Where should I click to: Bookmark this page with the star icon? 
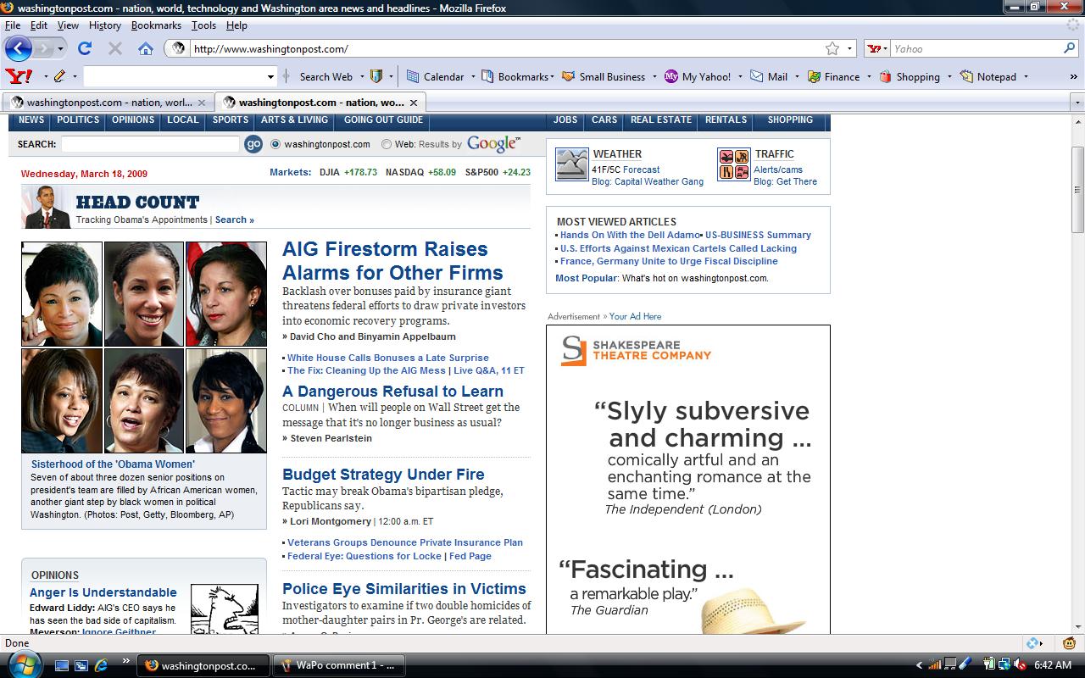pos(832,48)
